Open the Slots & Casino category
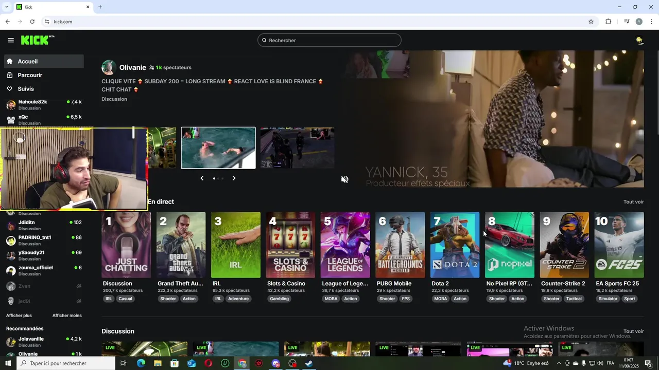659x370 pixels. click(290, 245)
